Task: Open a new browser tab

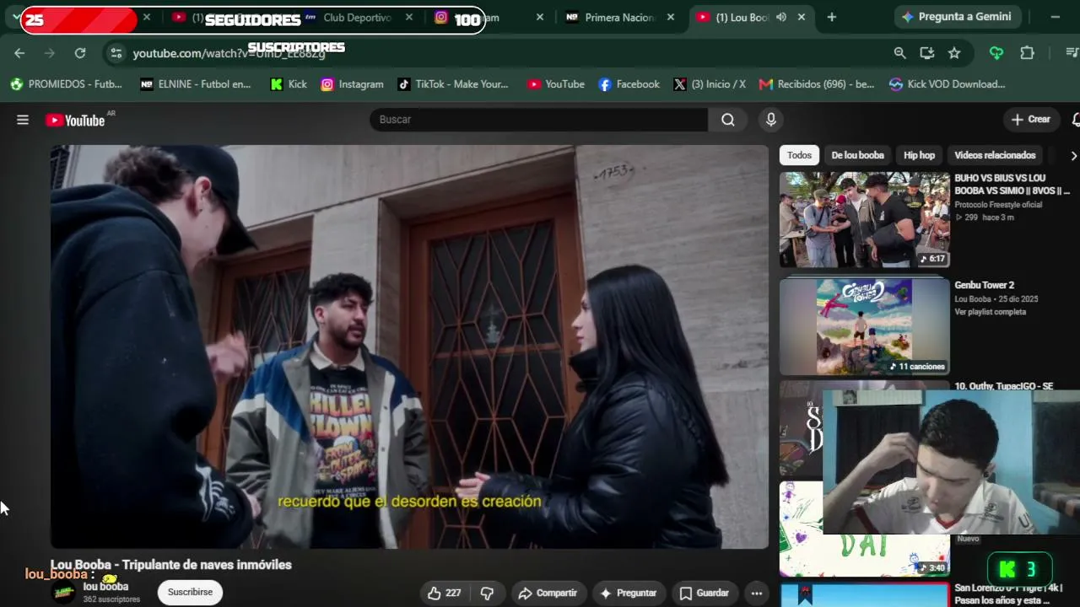Action: [x=832, y=17]
